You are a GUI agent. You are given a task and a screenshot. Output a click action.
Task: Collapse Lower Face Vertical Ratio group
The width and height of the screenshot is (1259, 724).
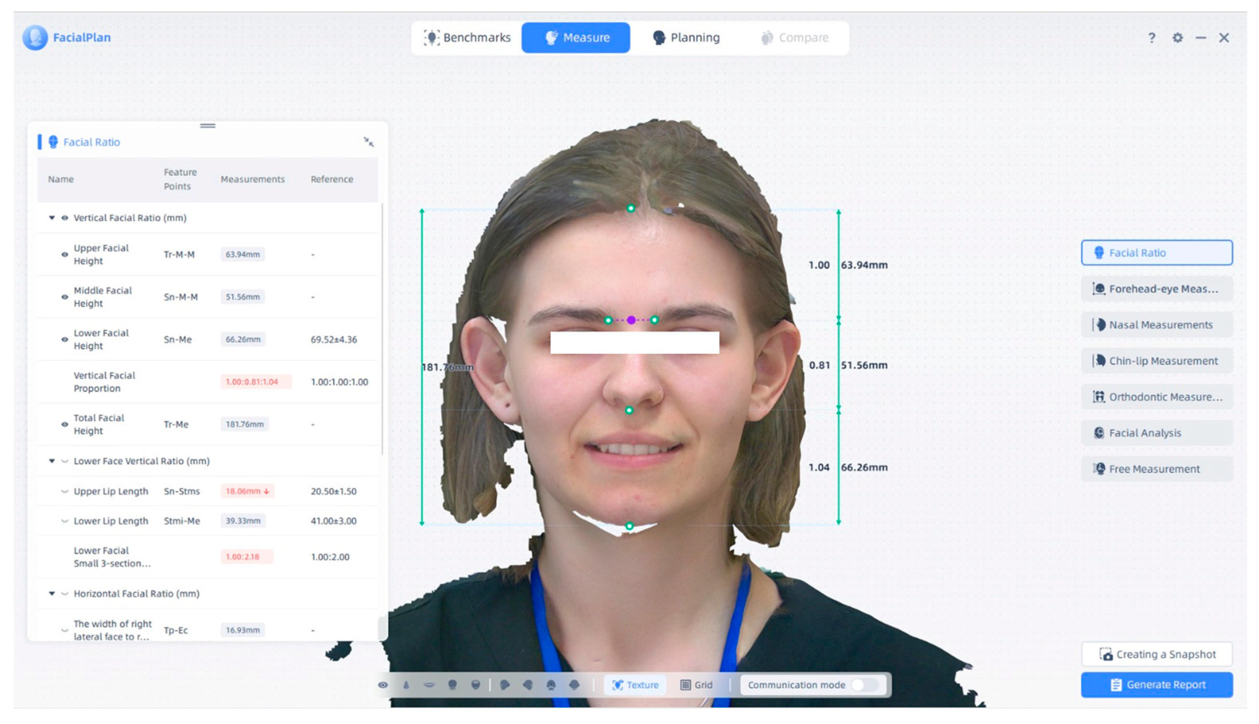pos(52,461)
